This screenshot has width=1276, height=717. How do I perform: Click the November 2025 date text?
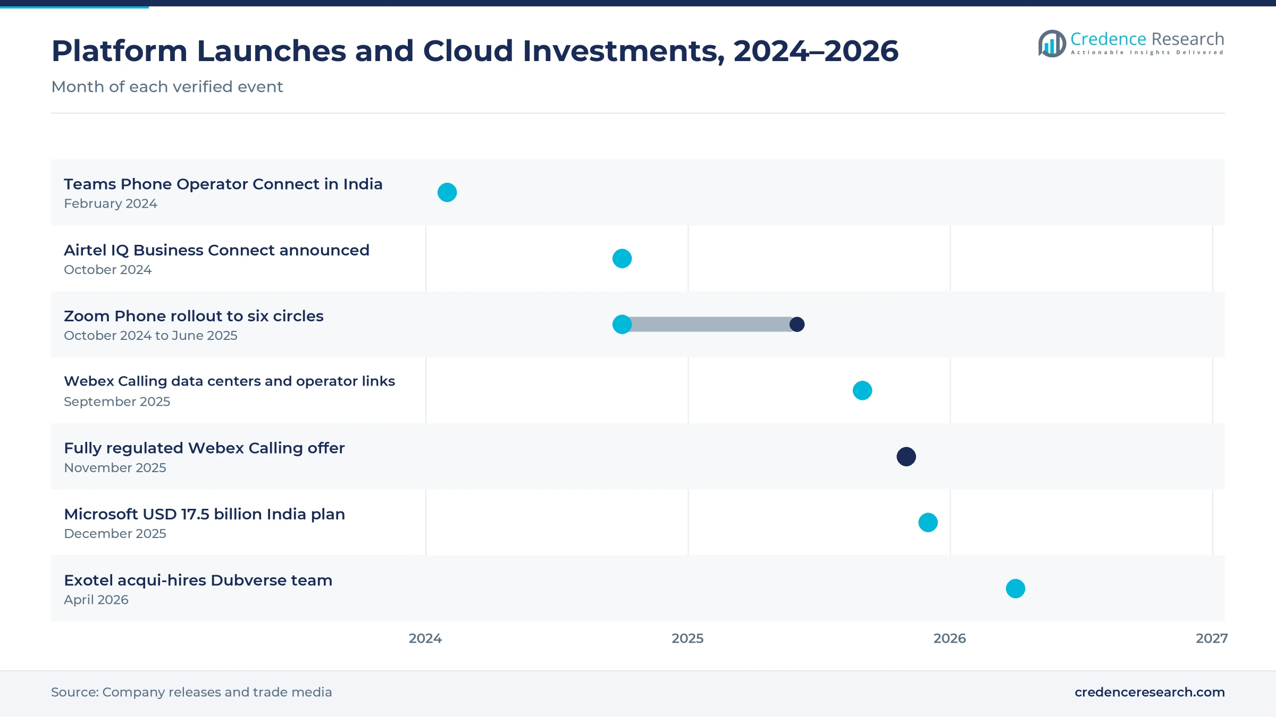115,468
